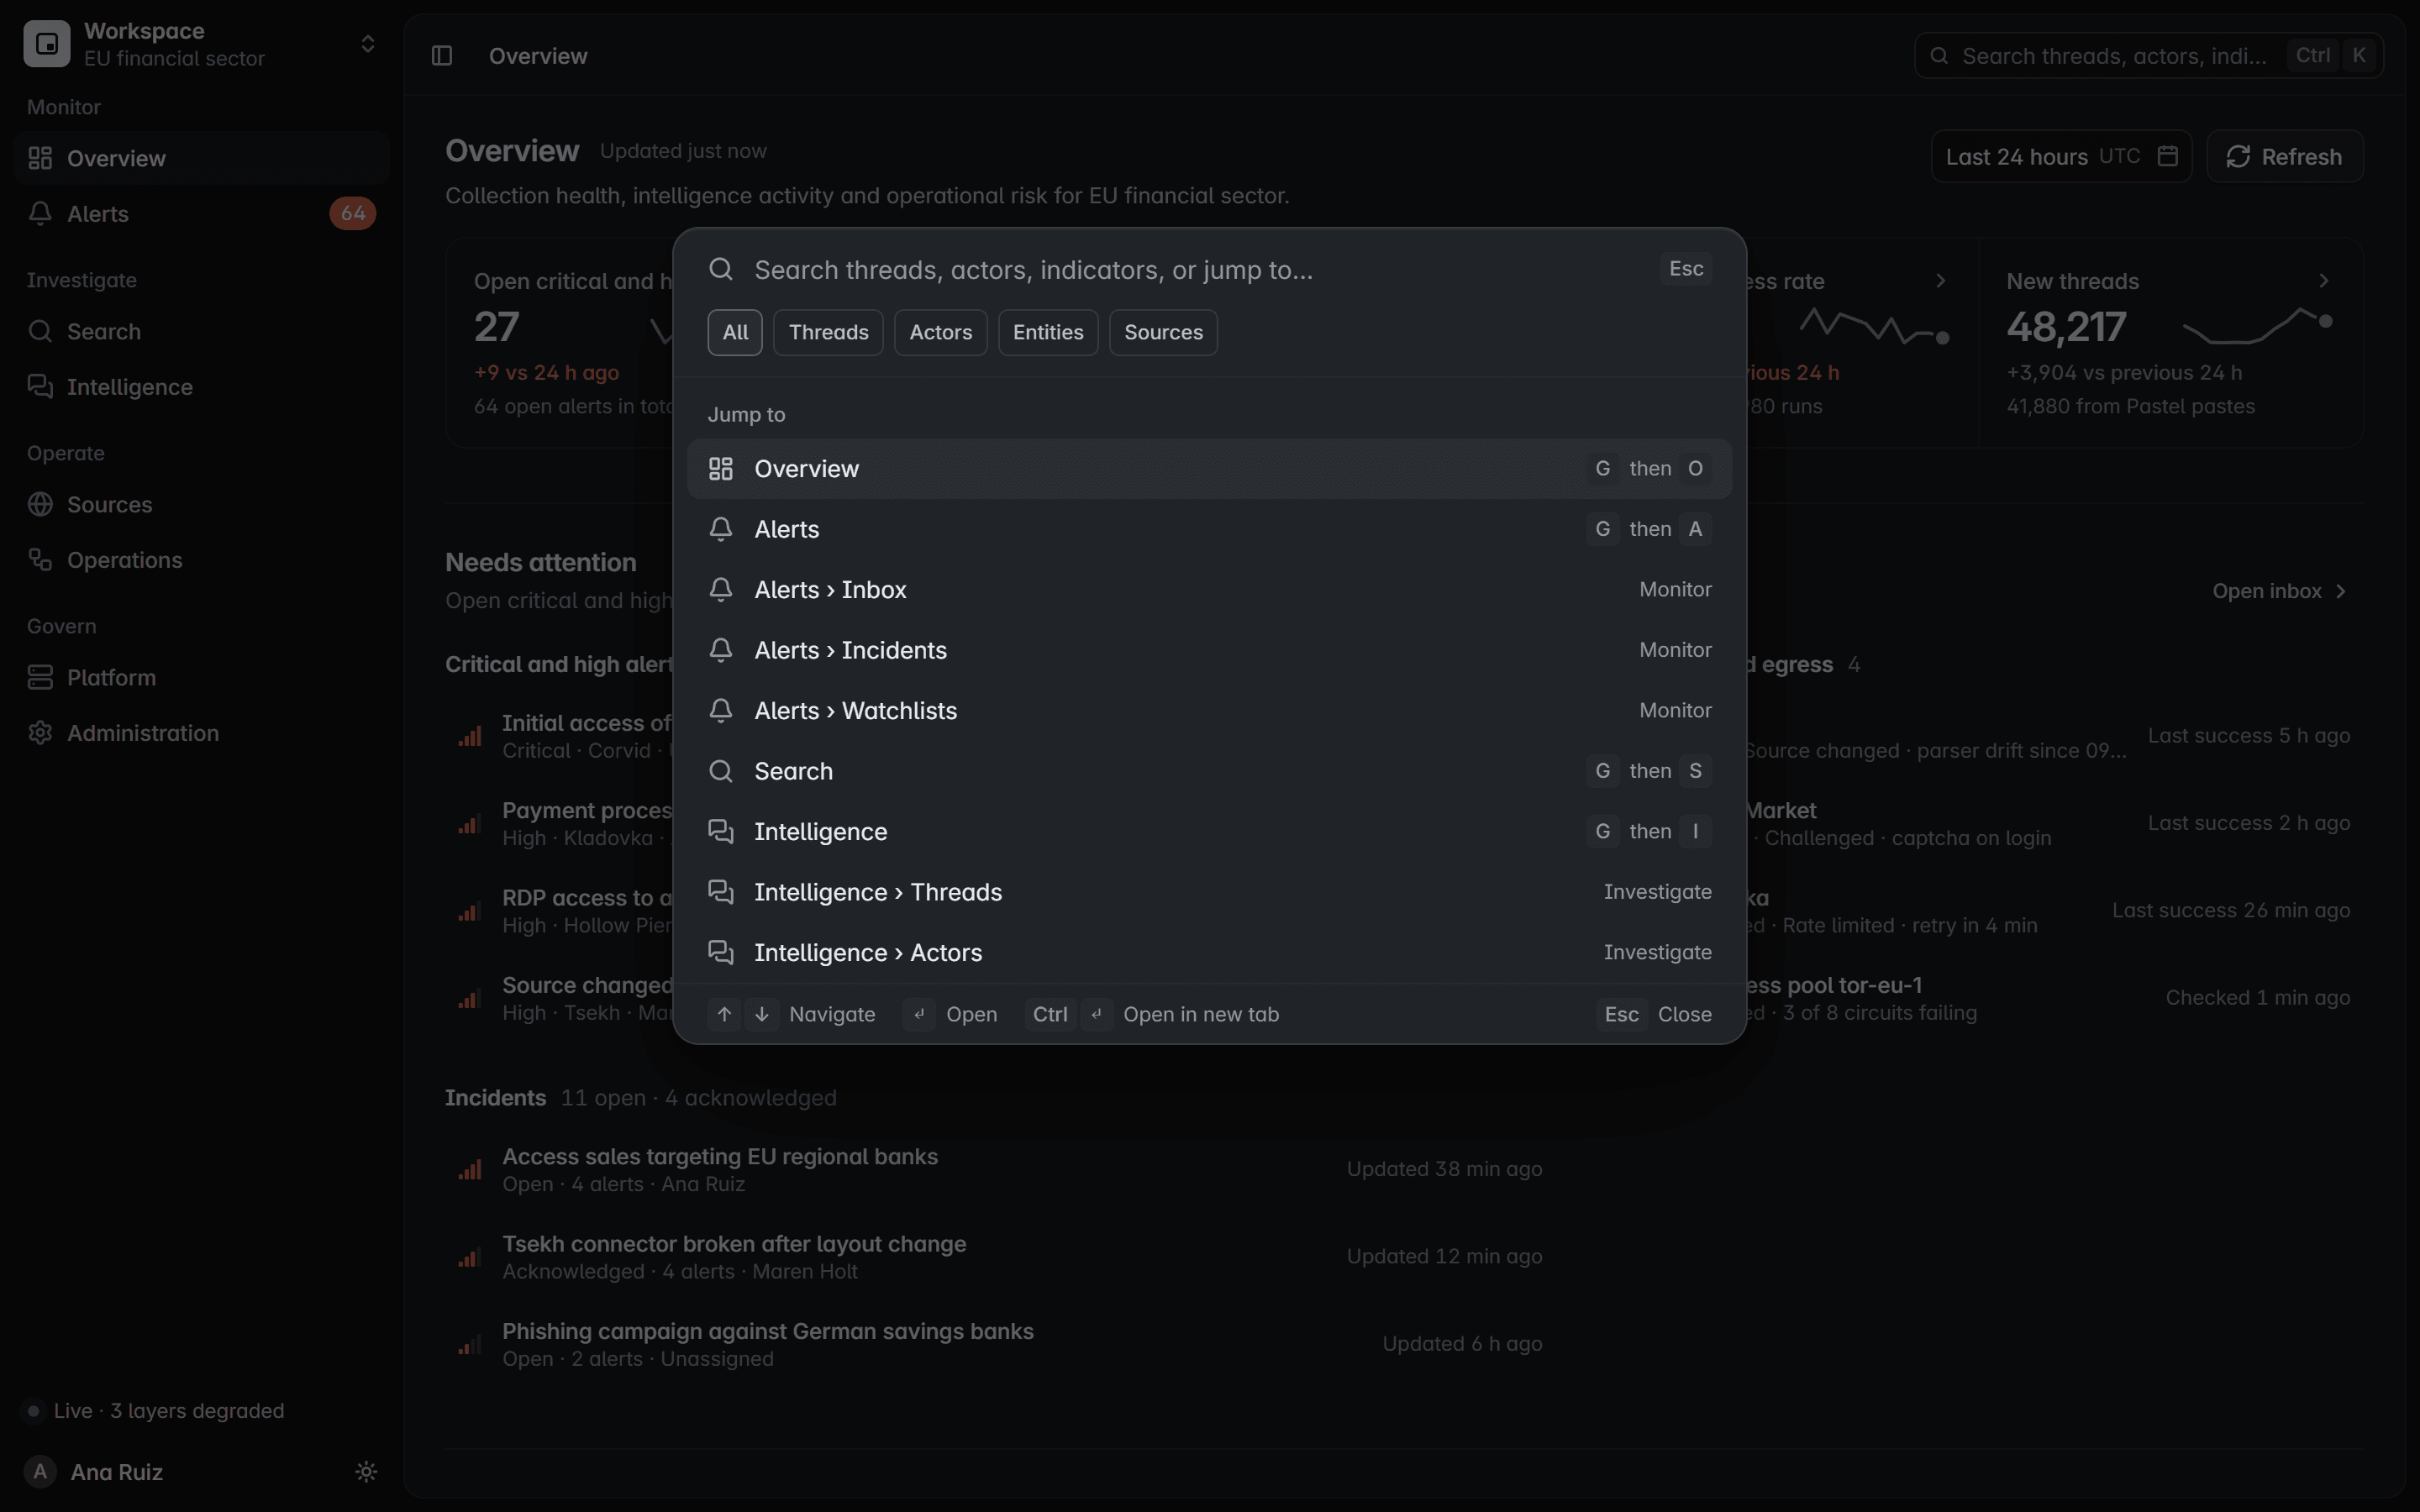Expand the success rate card chevron
This screenshot has width=2420, height=1512.
pos(1941,281)
